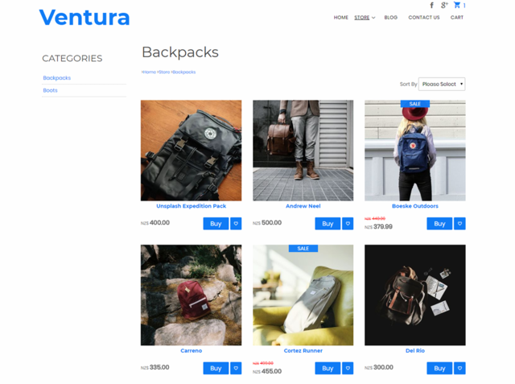The height and width of the screenshot is (384, 515).
Task: Click Buy for Del Rio backpack
Action: 439,368
